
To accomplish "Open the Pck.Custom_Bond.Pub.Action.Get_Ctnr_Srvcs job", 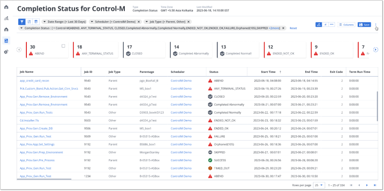I will pyautogui.click(x=49, y=89).
